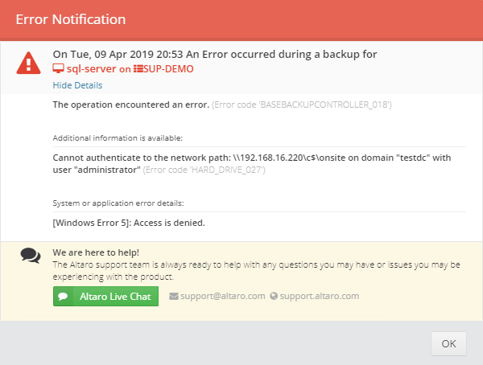The width and height of the screenshot is (483, 365).
Task: Click the red warning triangle icon
Action: 28,63
